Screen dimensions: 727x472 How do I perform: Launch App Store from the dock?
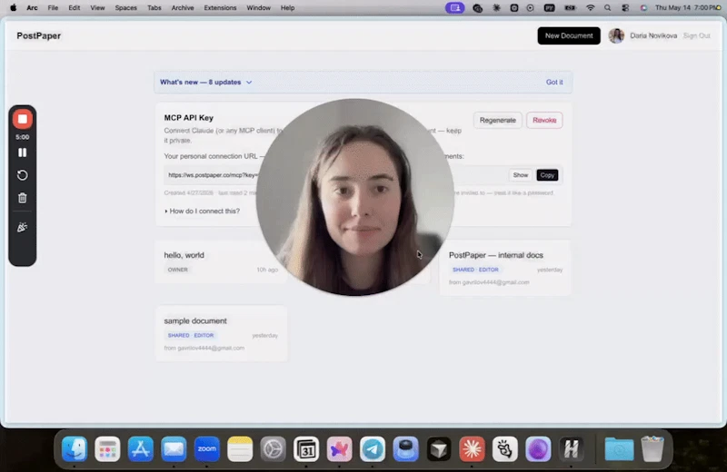pos(141,448)
